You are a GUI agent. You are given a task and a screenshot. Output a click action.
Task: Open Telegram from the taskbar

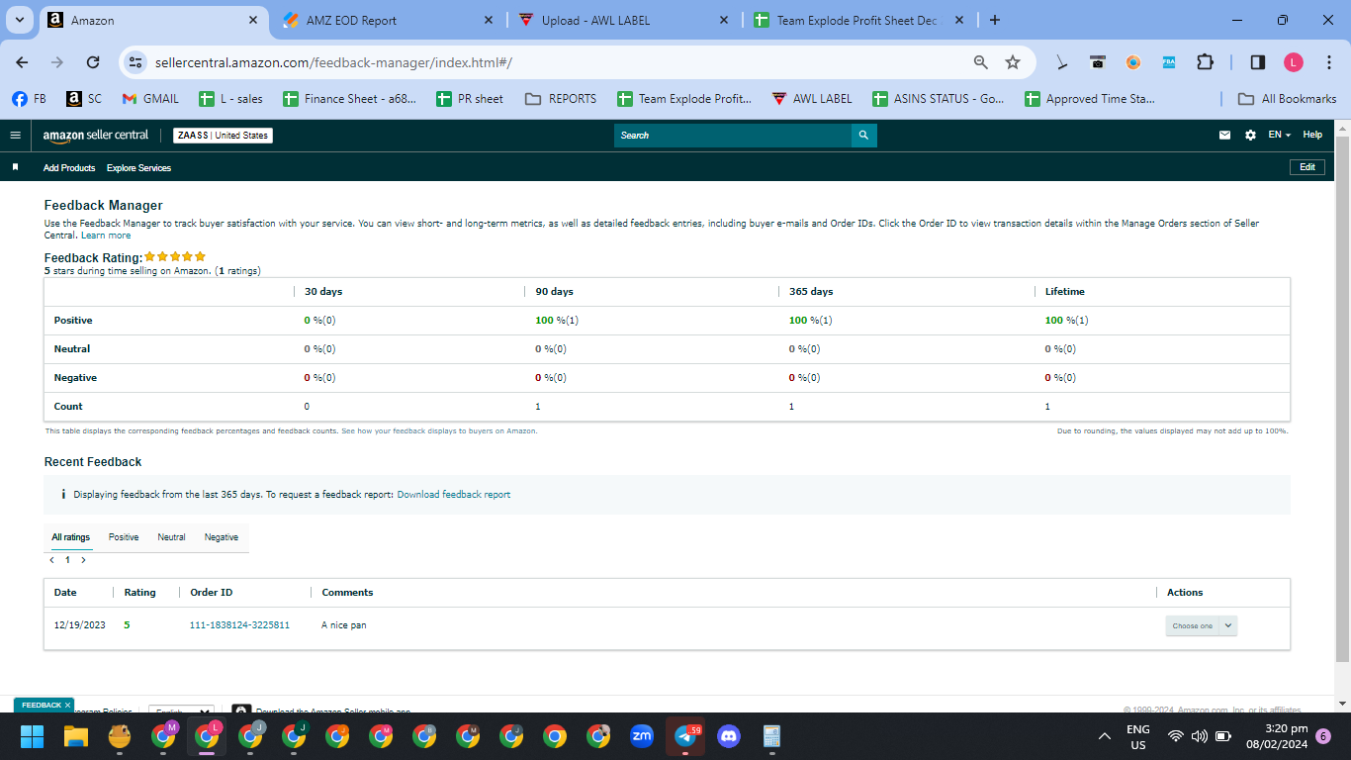pos(685,736)
